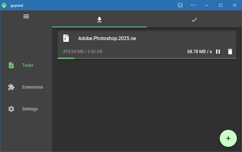Viewport: 242px width, 152px height.
Task: Open the downloading tasks tab
Action: click(100, 20)
